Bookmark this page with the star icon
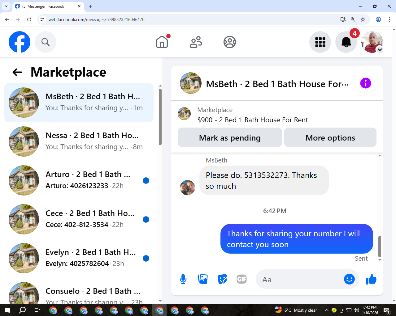 pos(363,19)
